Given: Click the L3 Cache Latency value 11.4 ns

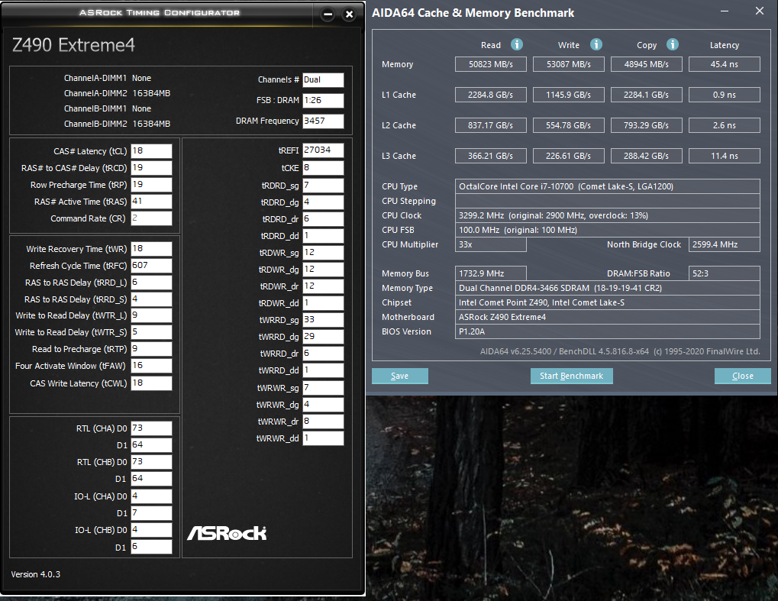Looking at the screenshot, I should click(725, 156).
